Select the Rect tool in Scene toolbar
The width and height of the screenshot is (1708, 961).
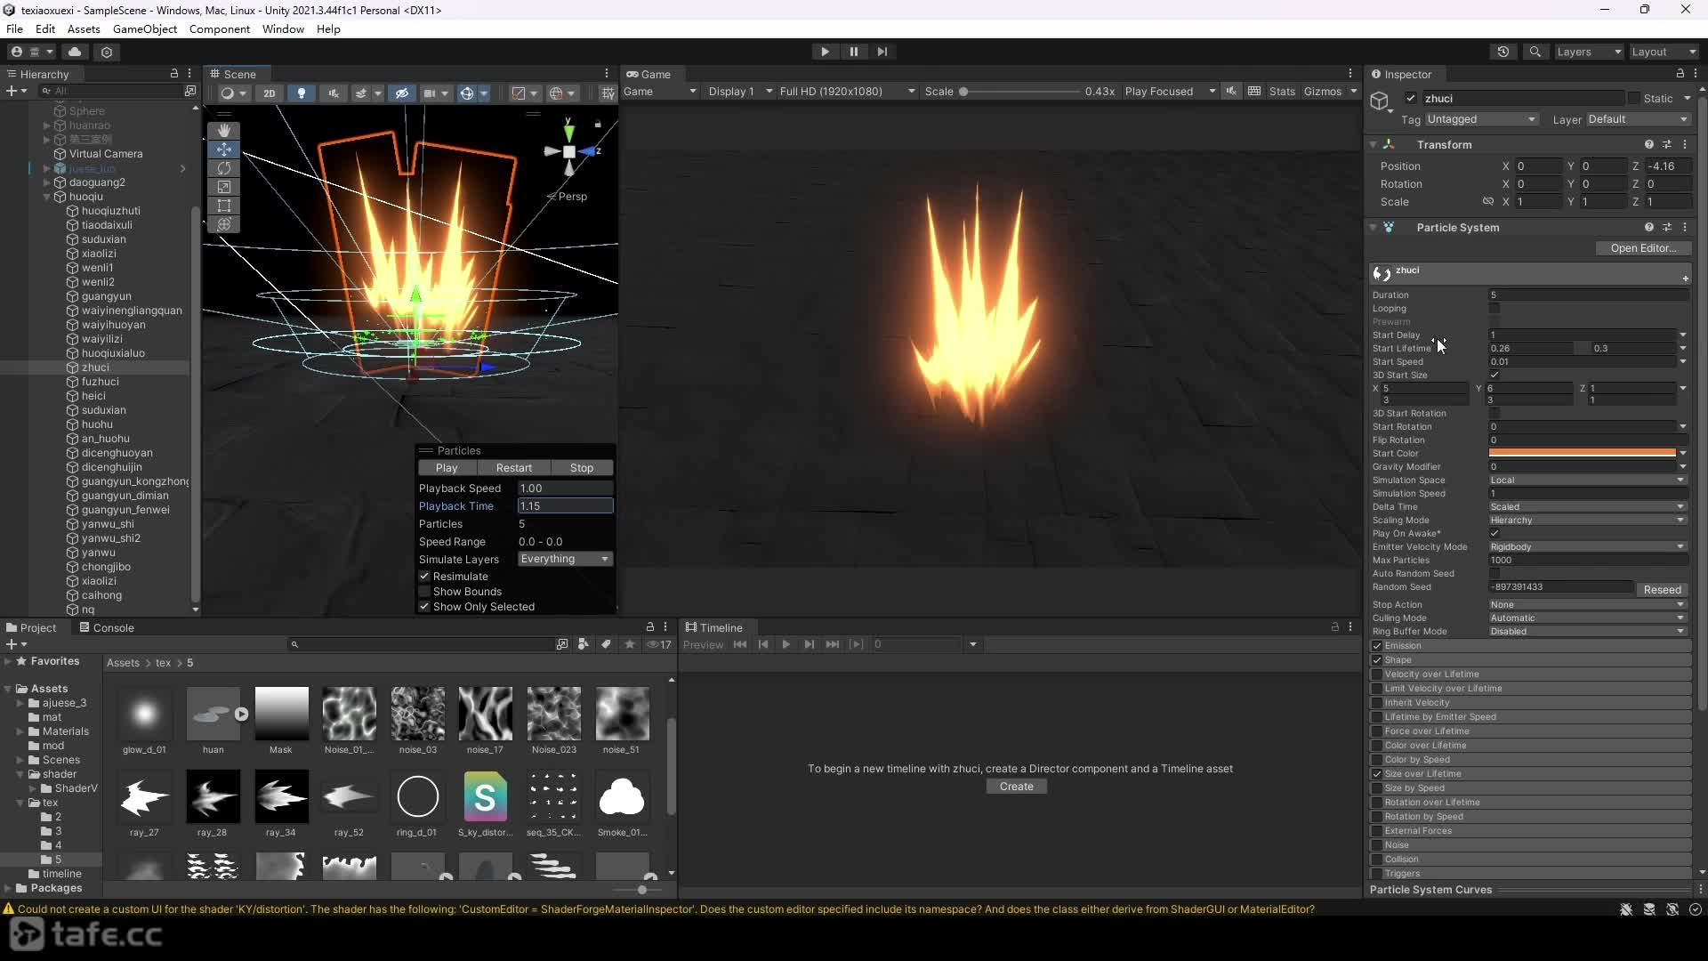224,206
